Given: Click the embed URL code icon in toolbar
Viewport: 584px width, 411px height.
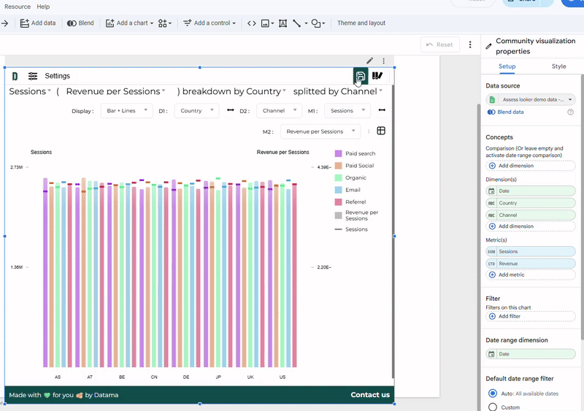Looking at the screenshot, I should point(252,23).
